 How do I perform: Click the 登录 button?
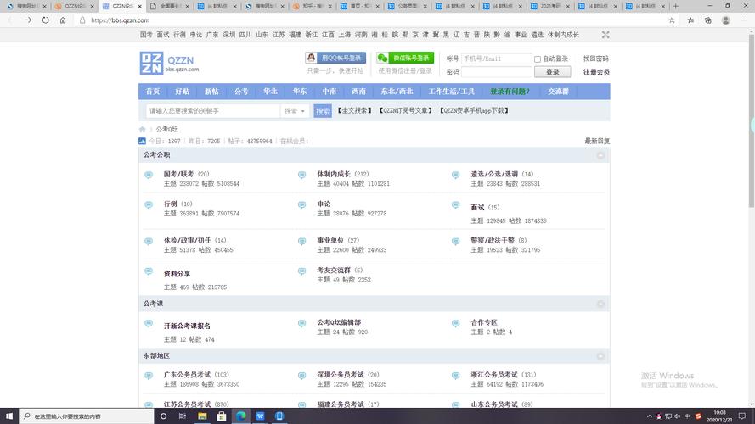pyautogui.click(x=552, y=71)
